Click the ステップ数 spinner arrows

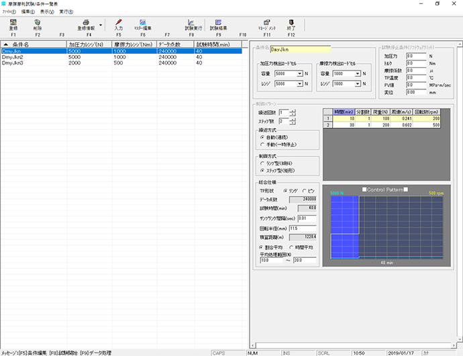pyautogui.click(x=293, y=122)
